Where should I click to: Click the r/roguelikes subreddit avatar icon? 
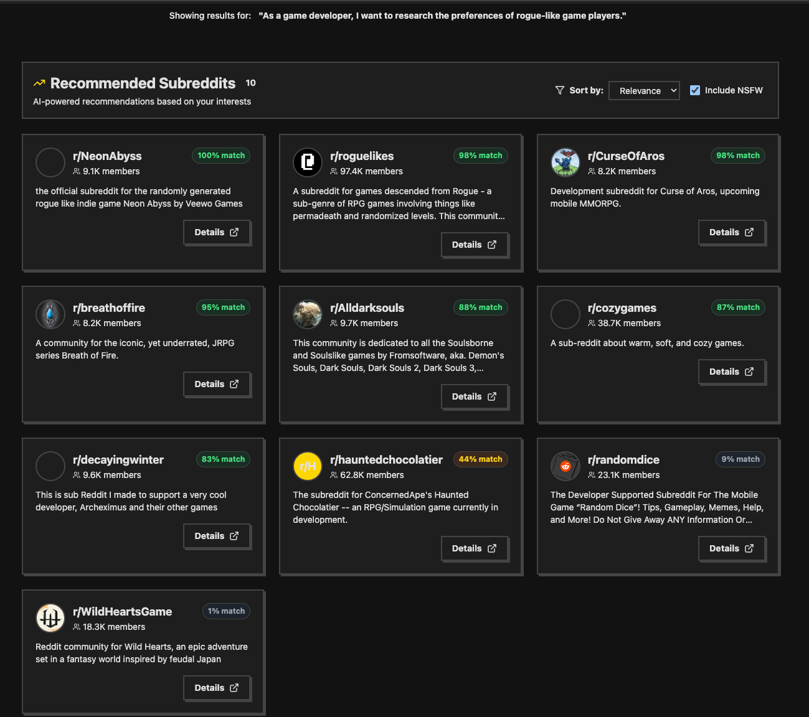(x=308, y=162)
